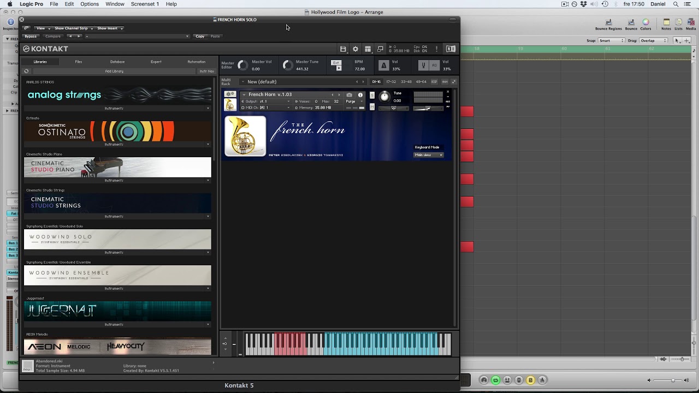This screenshot has width=699, height=393.
Task: Open French Horn edit wrench icon
Action: (230, 94)
